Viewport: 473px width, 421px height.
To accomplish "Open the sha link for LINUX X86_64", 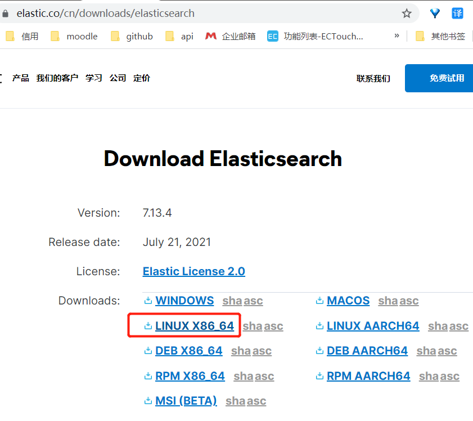I will coord(253,326).
